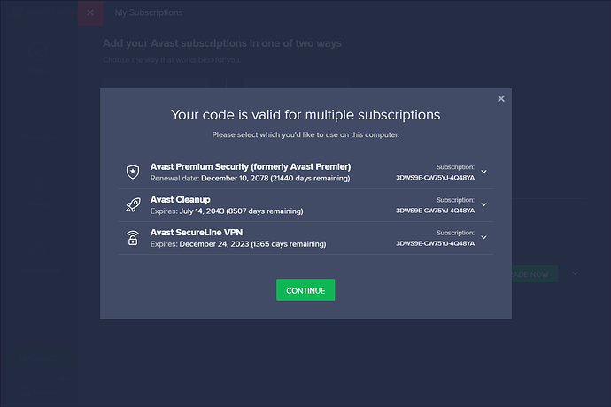Click the SecureLine VPN subscription code
Screen dimensions: 611x407
435,243
